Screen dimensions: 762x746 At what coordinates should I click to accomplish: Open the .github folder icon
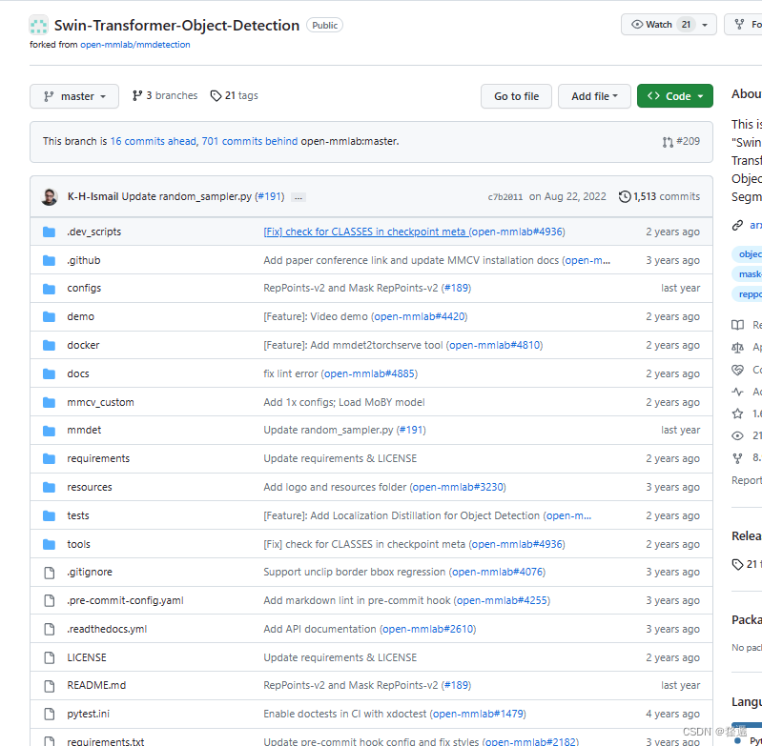pos(49,261)
